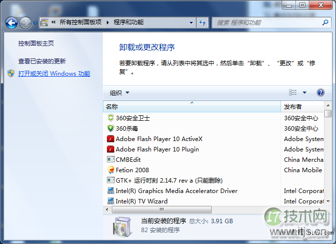Click the view mode icon in toolbar
Screen dimensions: 336x244
(293, 93)
